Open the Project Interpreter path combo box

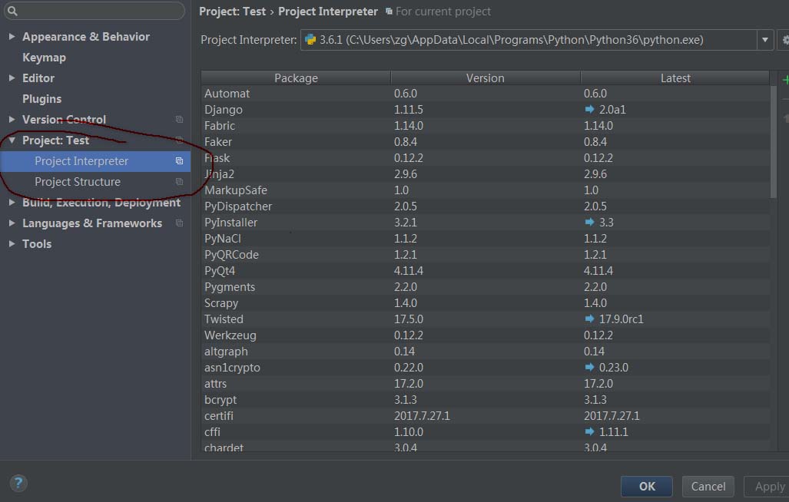click(536, 40)
